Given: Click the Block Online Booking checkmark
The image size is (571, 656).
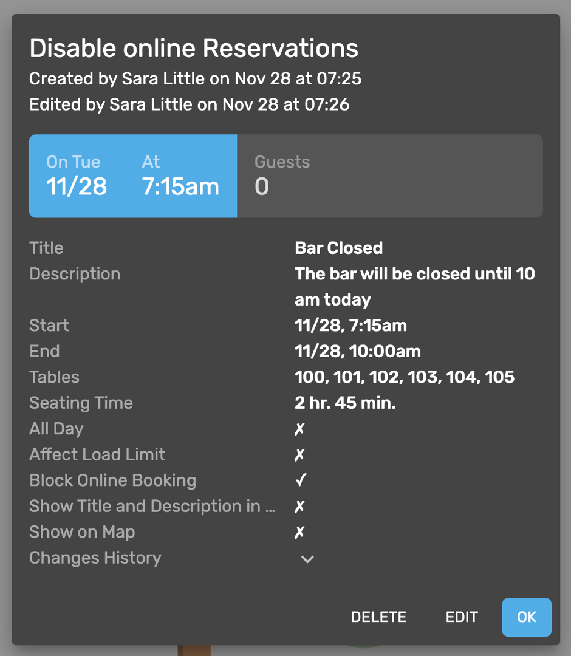Looking at the screenshot, I should pos(301,480).
